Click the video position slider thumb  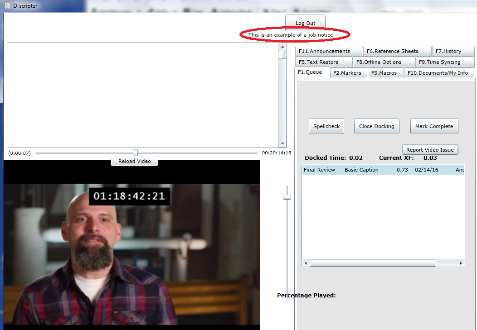(x=135, y=153)
